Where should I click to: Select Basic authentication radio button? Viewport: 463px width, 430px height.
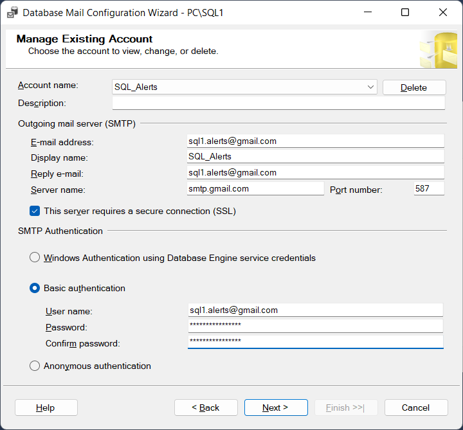pyautogui.click(x=35, y=288)
